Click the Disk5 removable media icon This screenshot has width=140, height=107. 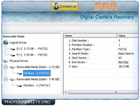[12, 67]
